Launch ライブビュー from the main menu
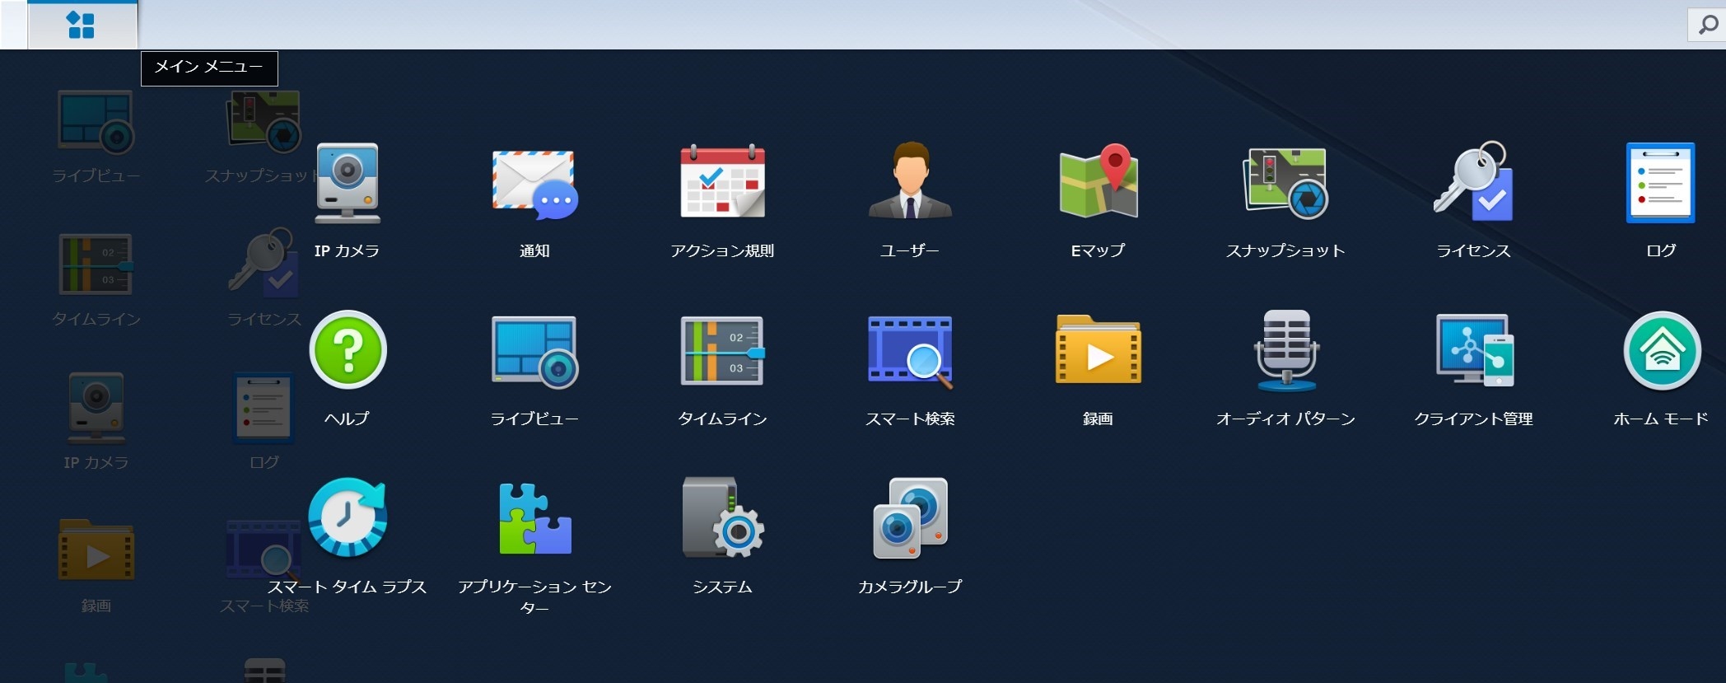 [x=534, y=351]
